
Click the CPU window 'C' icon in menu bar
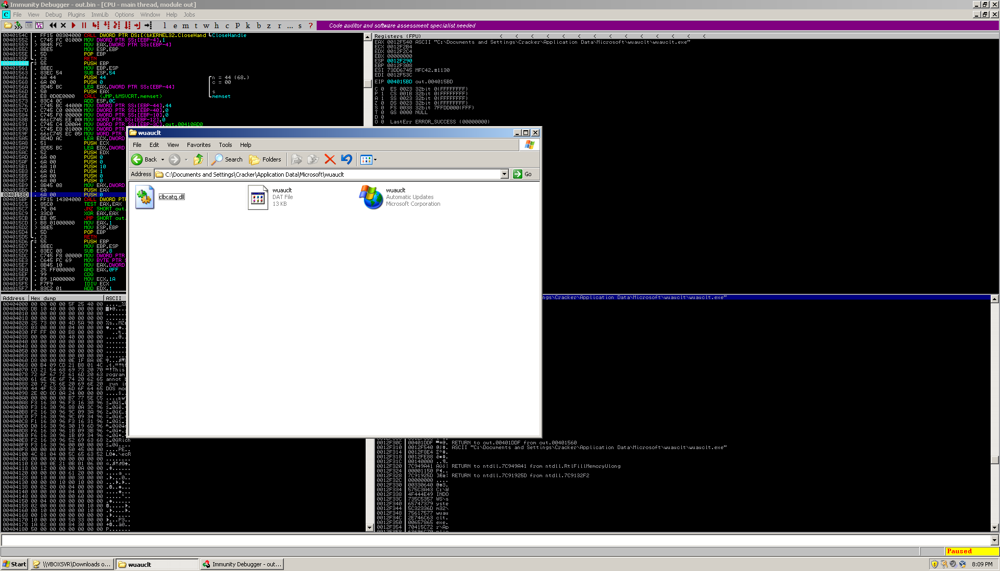tap(6, 15)
